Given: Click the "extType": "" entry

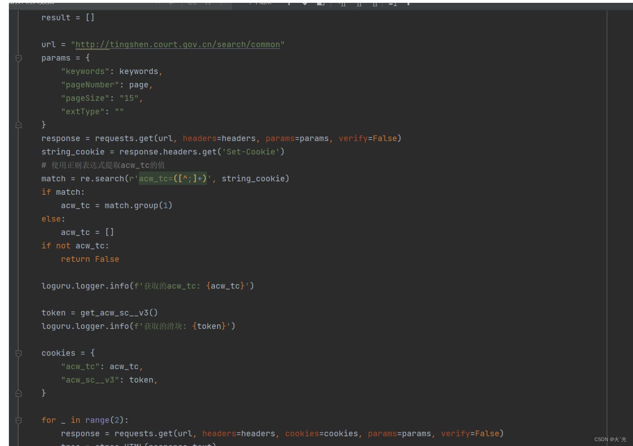Looking at the screenshot, I should (92, 111).
